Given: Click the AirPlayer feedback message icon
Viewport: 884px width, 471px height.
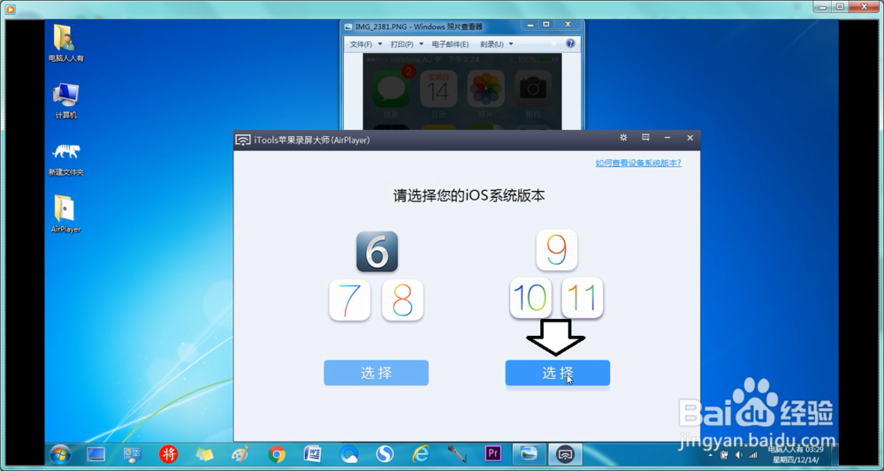Looking at the screenshot, I should tap(645, 138).
